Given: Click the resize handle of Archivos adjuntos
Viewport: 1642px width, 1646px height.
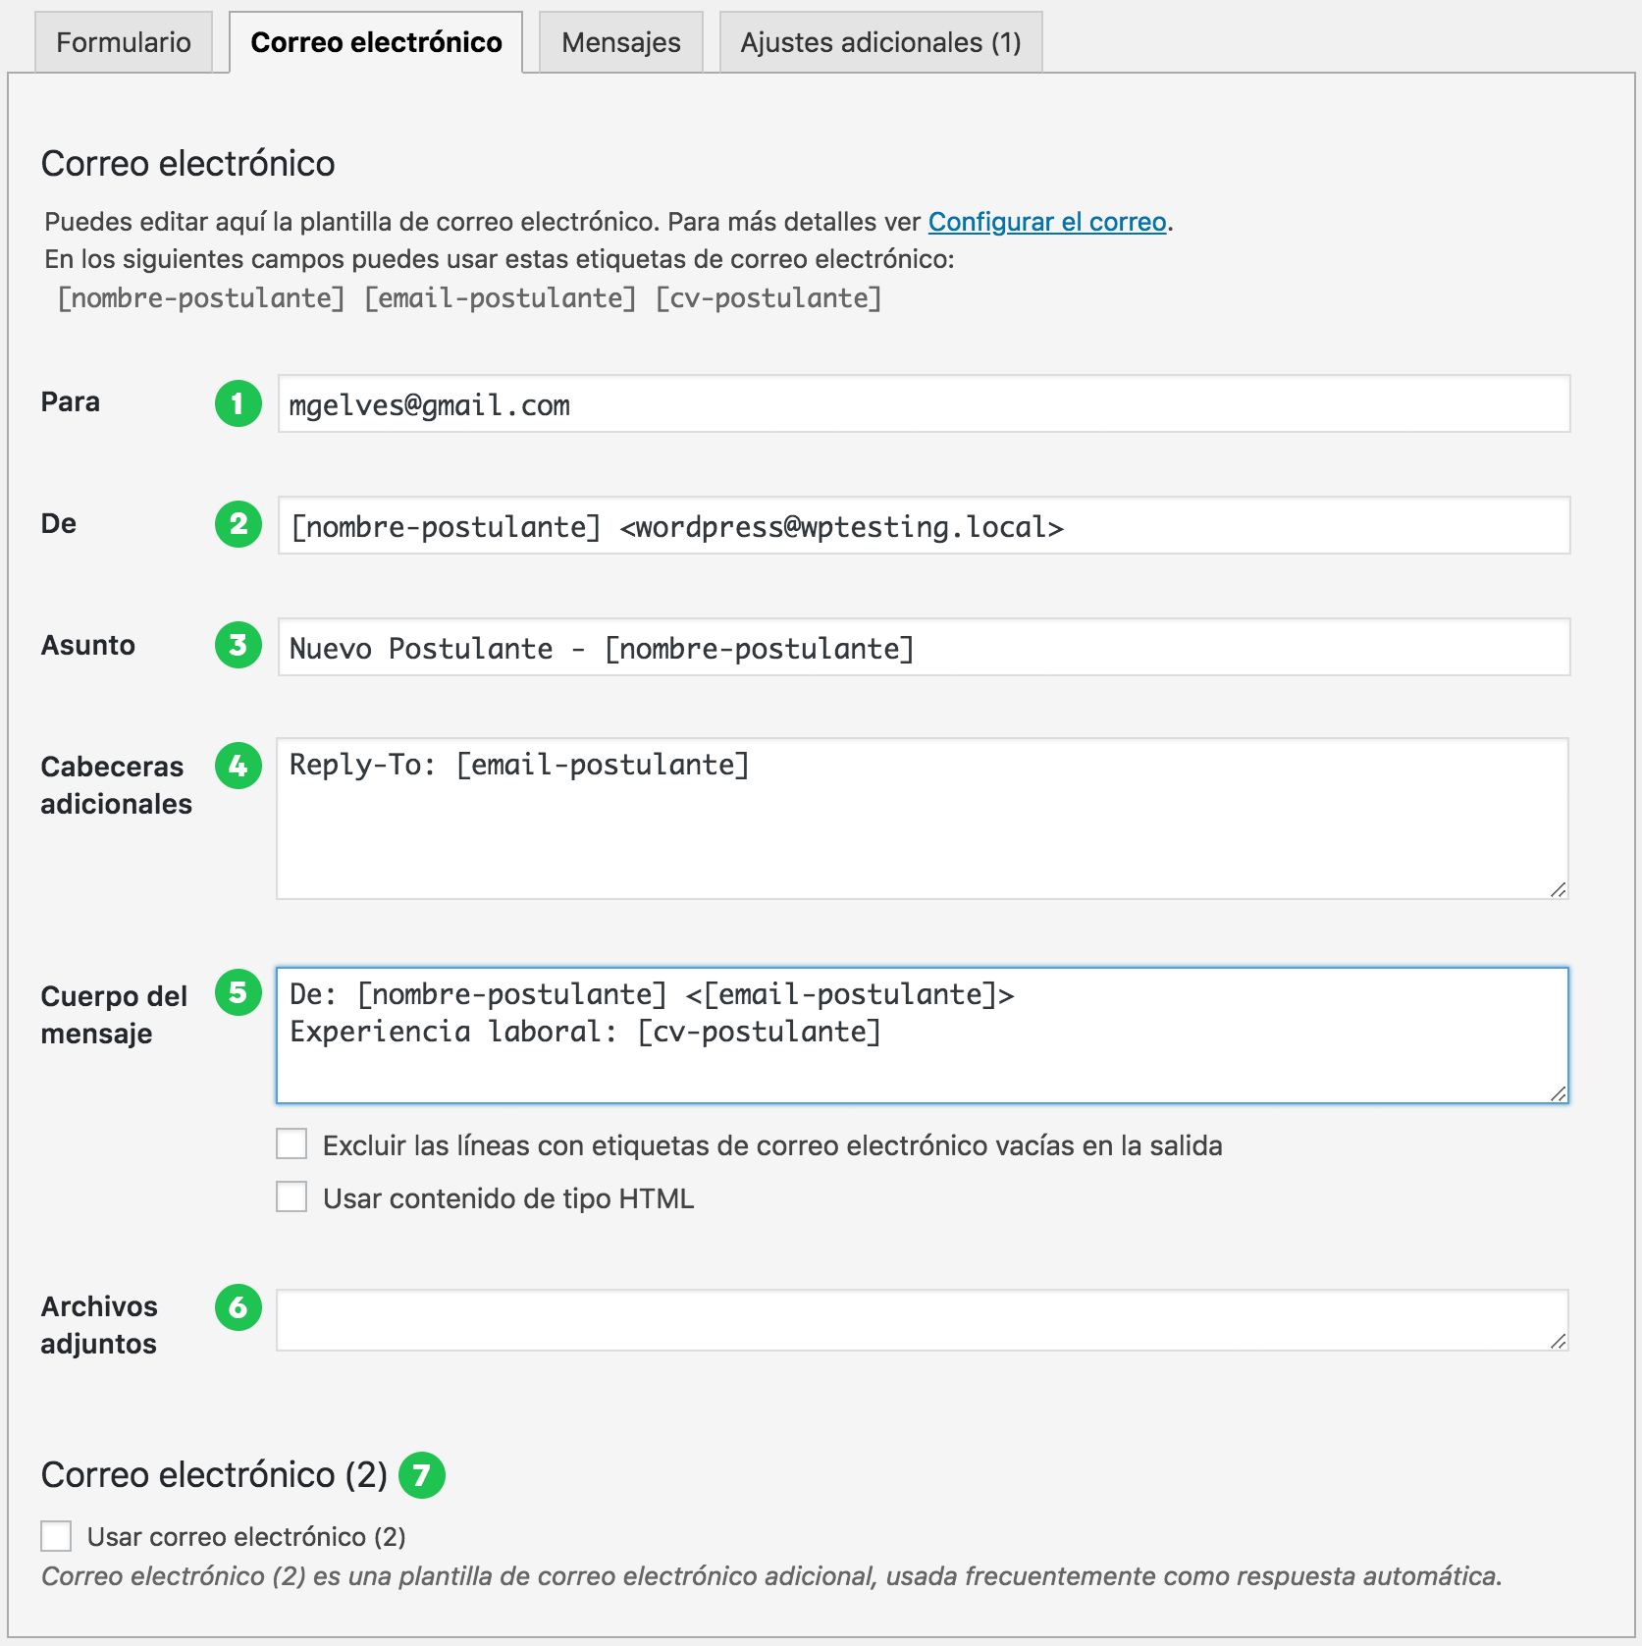Looking at the screenshot, I should point(1558,1341).
